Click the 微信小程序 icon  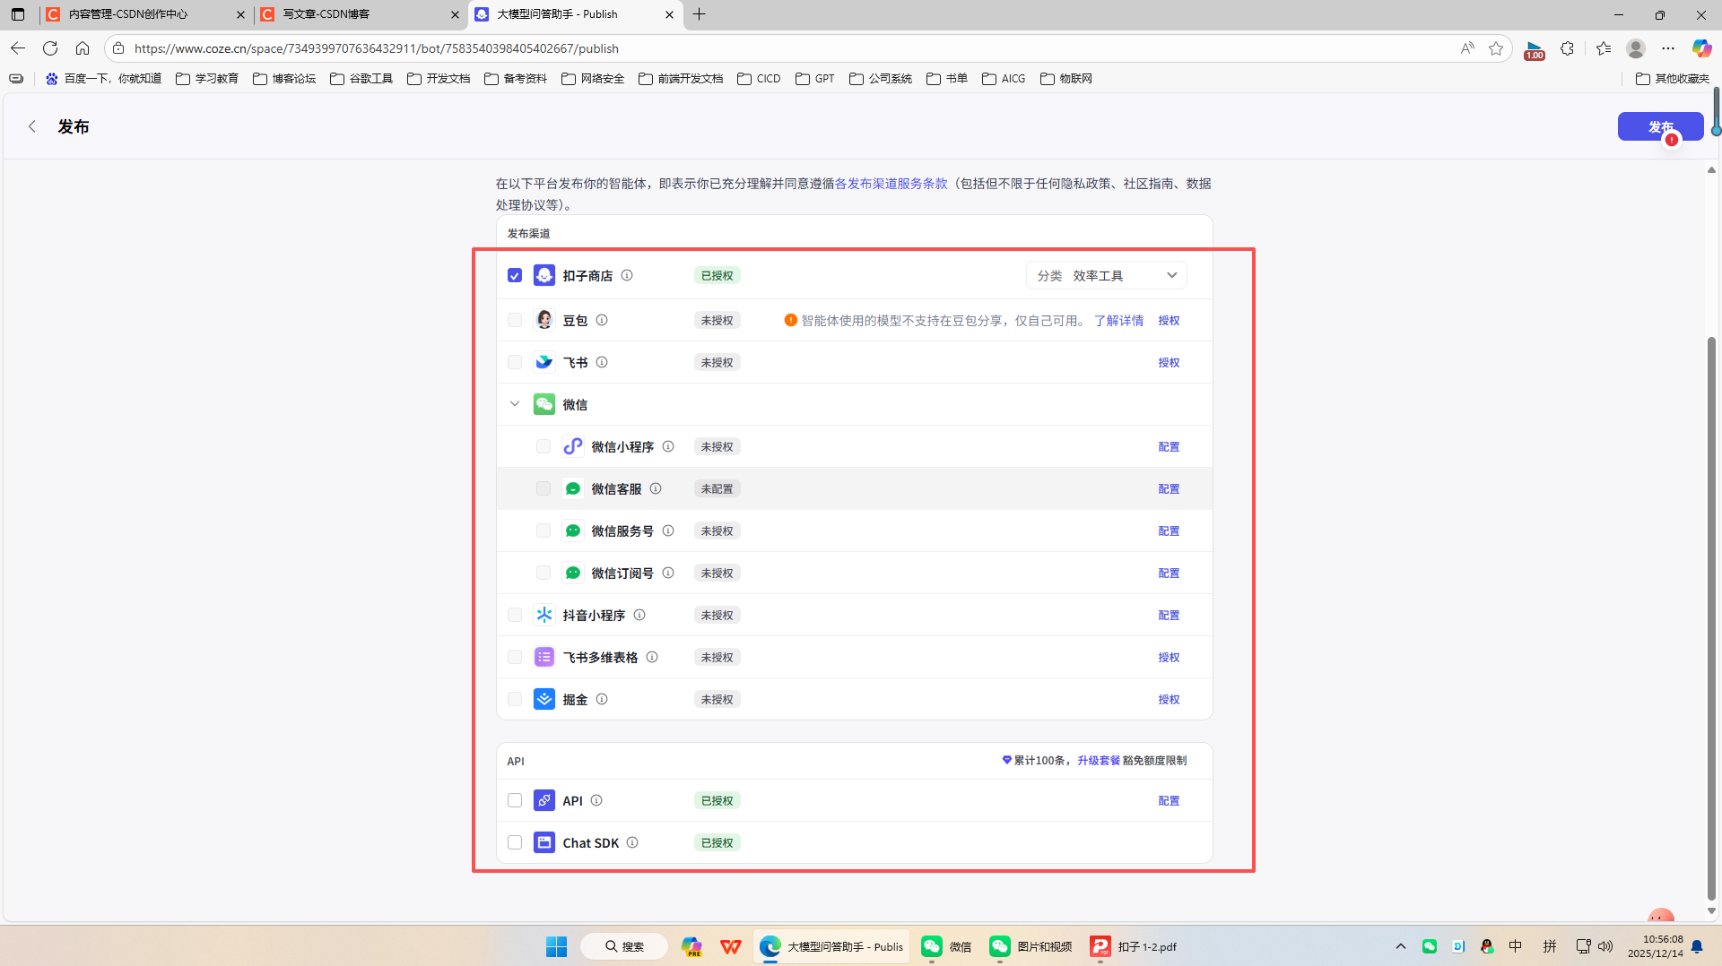[x=573, y=446]
